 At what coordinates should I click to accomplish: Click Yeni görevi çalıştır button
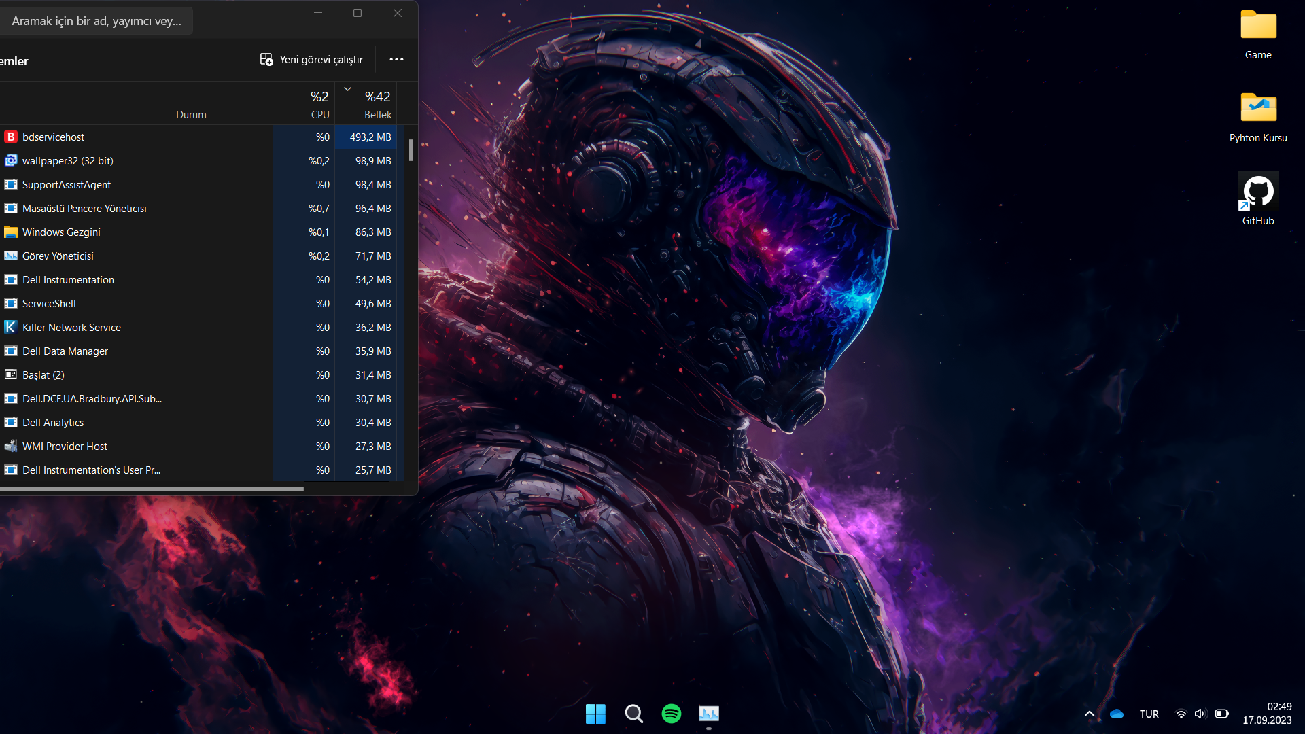click(x=312, y=60)
